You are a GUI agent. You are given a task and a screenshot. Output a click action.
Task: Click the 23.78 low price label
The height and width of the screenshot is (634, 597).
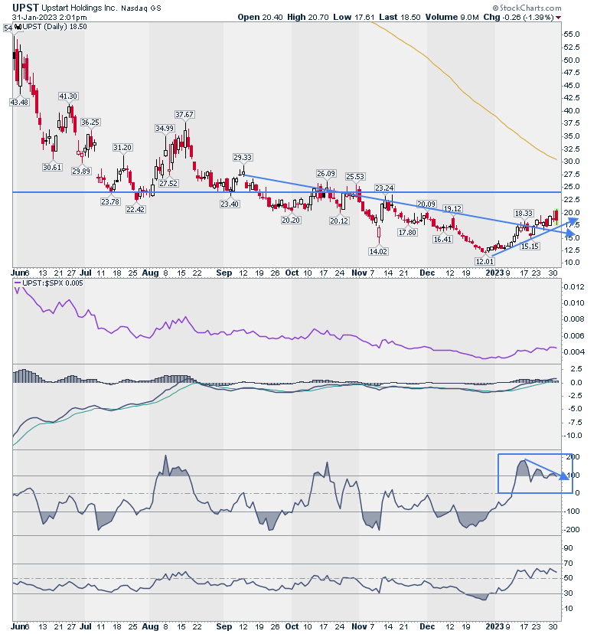[110, 201]
